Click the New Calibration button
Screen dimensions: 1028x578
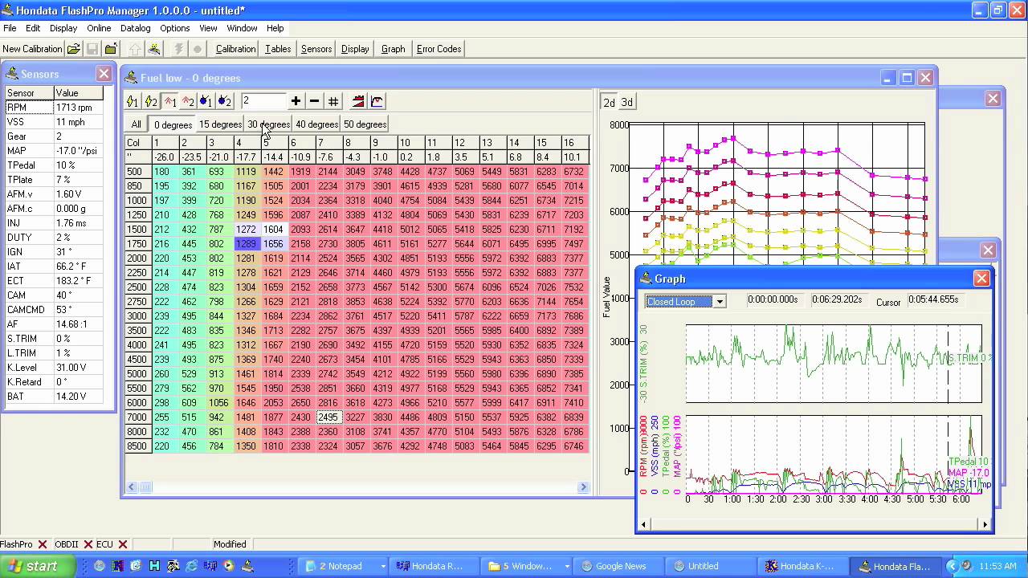pyautogui.click(x=32, y=49)
